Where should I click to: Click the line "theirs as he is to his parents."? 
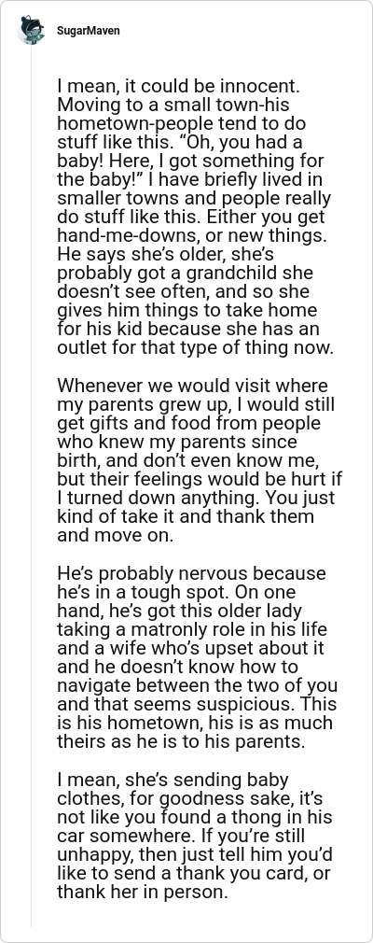(x=182, y=742)
